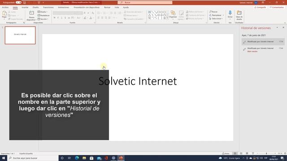Click the Abrir versión link
This screenshot has height=161, width=287.
[x=252, y=51]
